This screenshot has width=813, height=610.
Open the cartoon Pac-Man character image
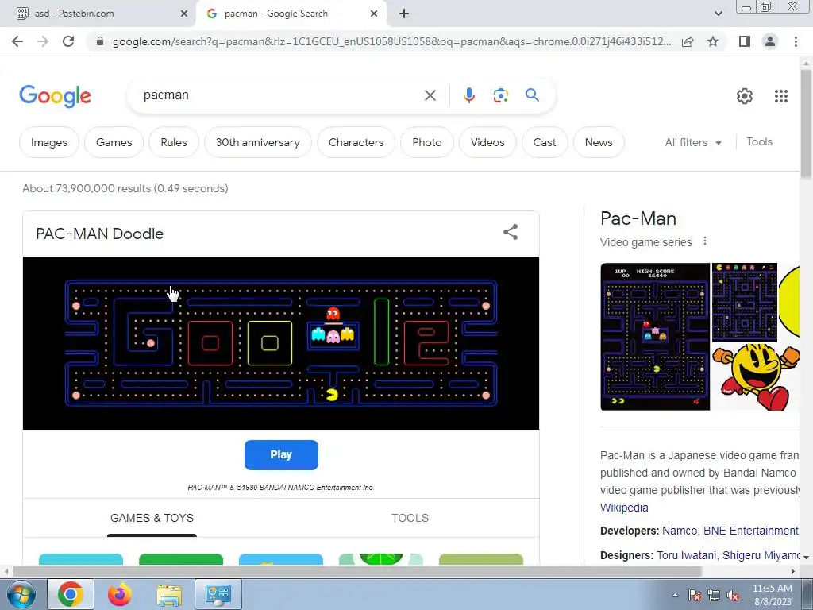pos(756,376)
